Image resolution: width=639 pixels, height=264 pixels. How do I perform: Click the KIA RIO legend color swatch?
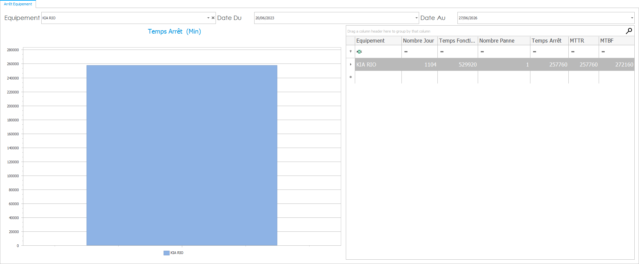166,253
